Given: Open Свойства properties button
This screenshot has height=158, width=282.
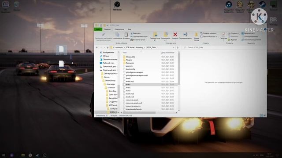Looking at the screenshot, I should click(223, 36).
